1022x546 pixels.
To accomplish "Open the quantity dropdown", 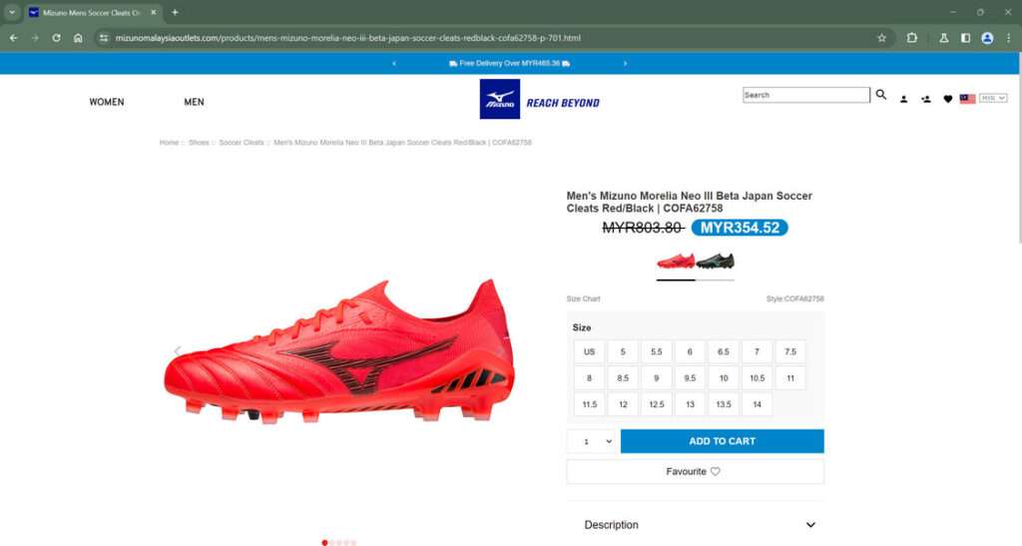I will tap(593, 441).
